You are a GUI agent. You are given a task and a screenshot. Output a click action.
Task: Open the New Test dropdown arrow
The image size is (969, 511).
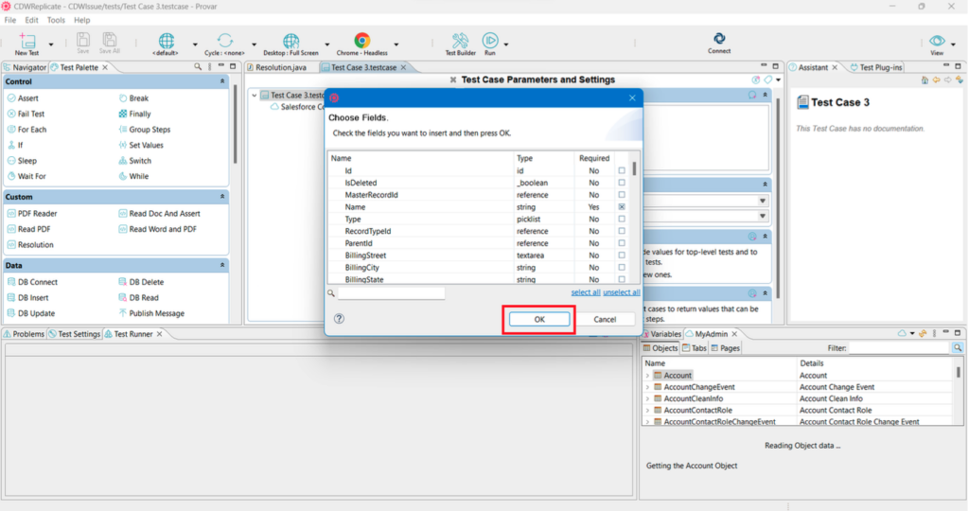click(x=51, y=44)
